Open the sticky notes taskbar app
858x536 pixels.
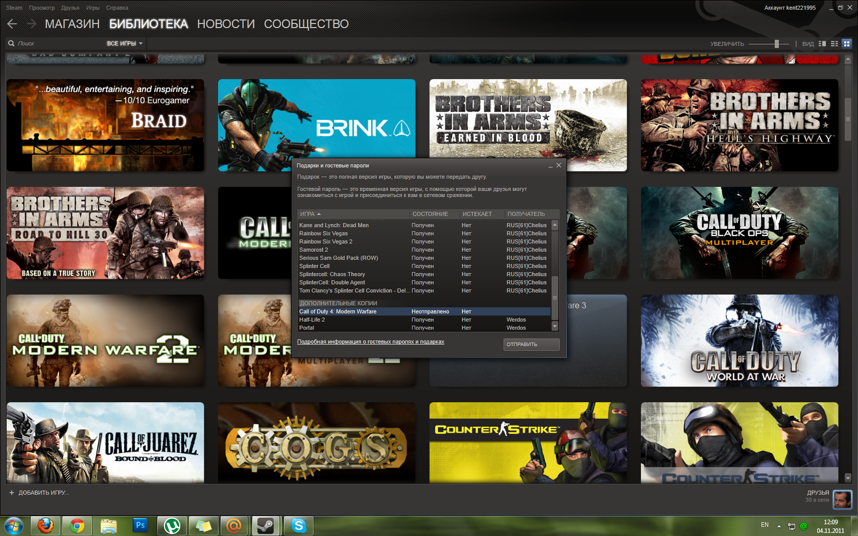coord(204,526)
